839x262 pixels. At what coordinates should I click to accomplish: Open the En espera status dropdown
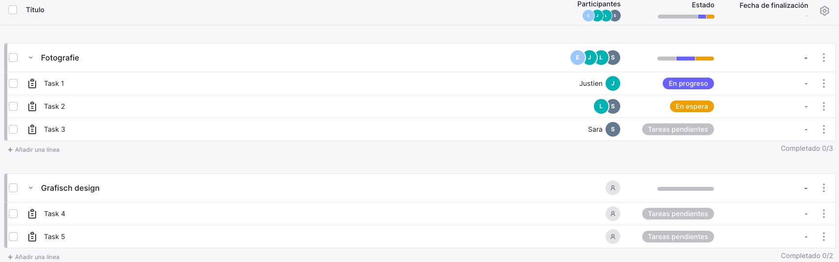692,106
